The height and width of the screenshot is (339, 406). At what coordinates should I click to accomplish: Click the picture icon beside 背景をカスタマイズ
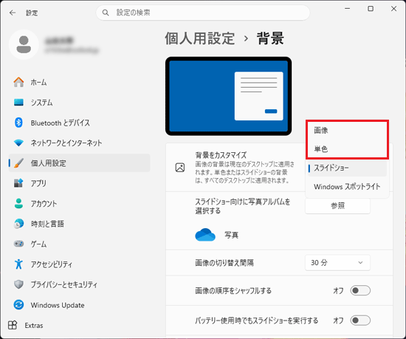(180, 168)
